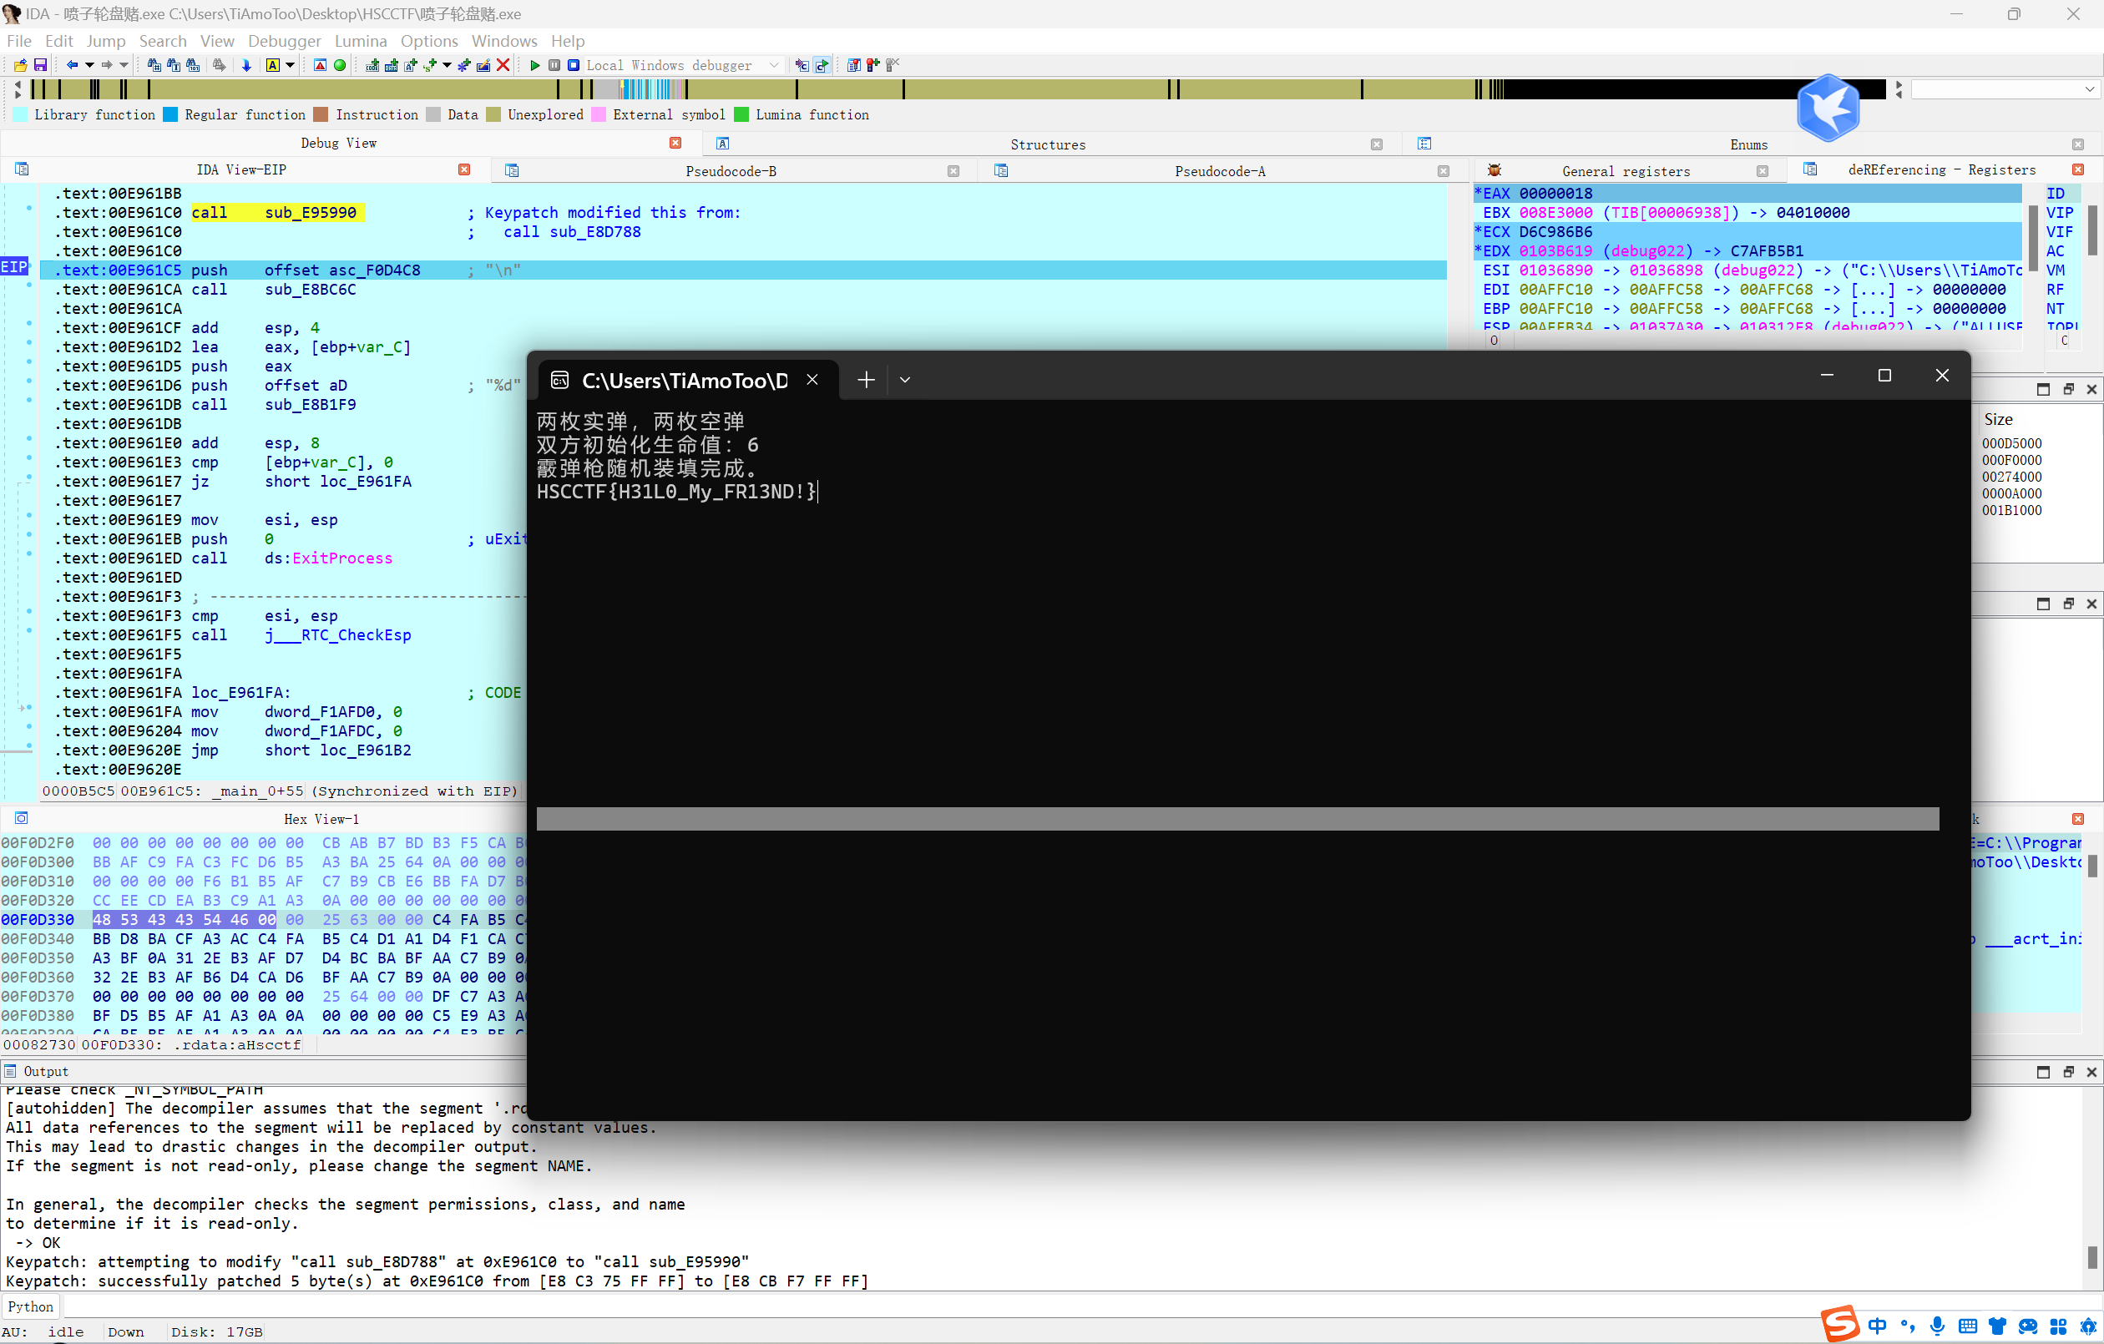The width and height of the screenshot is (2104, 1344).
Task: Open the terminal tab dropdown chevron
Action: 905,380
